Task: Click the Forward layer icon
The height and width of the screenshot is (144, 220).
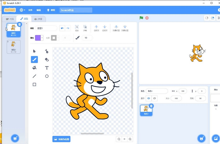Action: click(x=97, y=28)
